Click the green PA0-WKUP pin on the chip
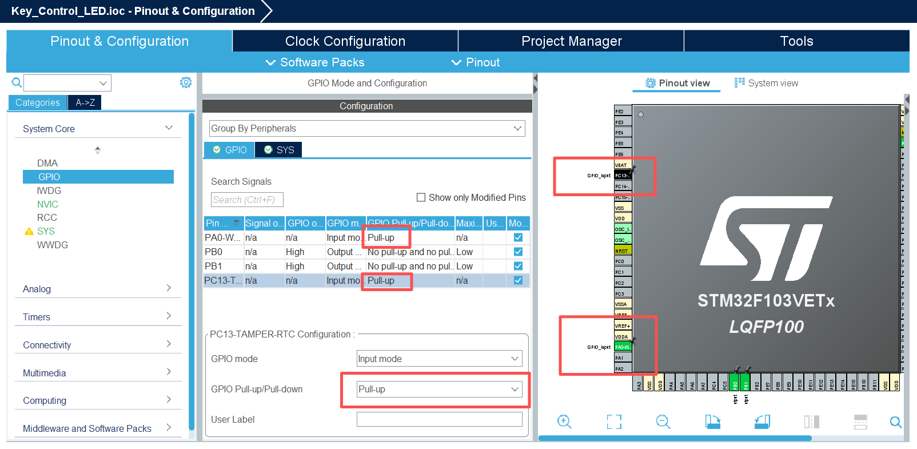The height and width of the screenshot is (449, 917). (623, 347)
